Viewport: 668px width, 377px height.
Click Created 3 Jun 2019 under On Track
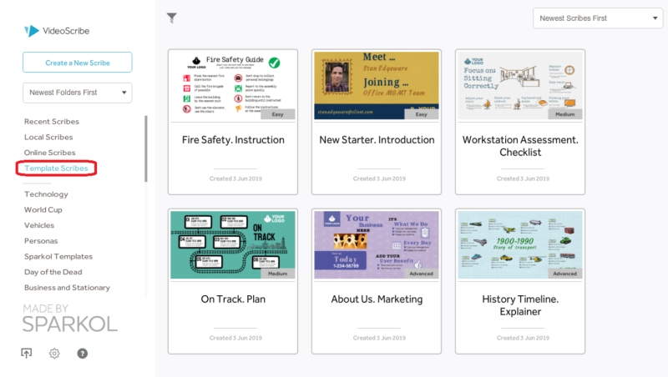coord(235,338)
